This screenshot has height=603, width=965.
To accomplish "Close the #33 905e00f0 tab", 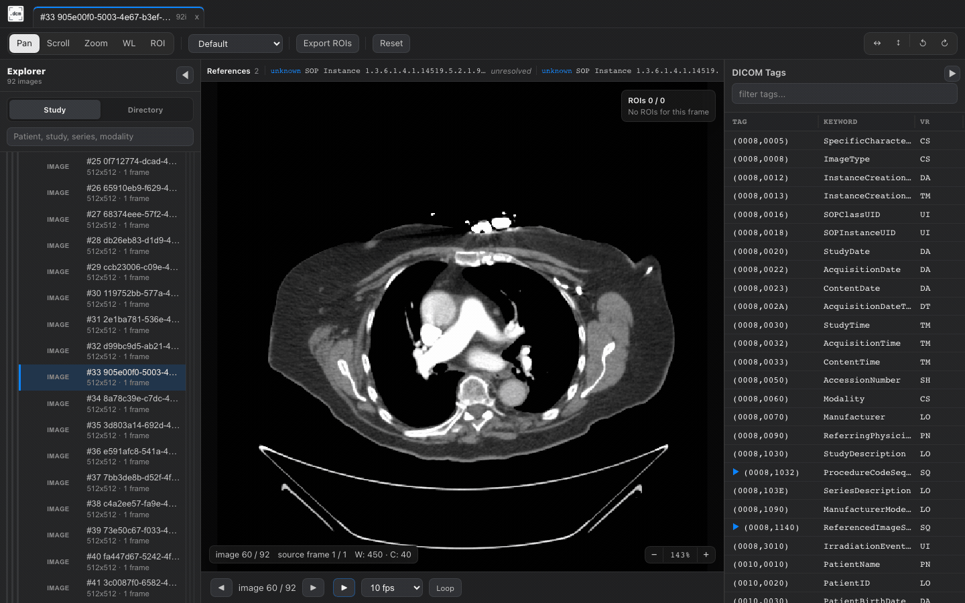I will (x=196, y=17).
